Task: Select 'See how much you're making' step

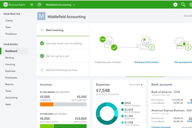Action: click(63, 43)
